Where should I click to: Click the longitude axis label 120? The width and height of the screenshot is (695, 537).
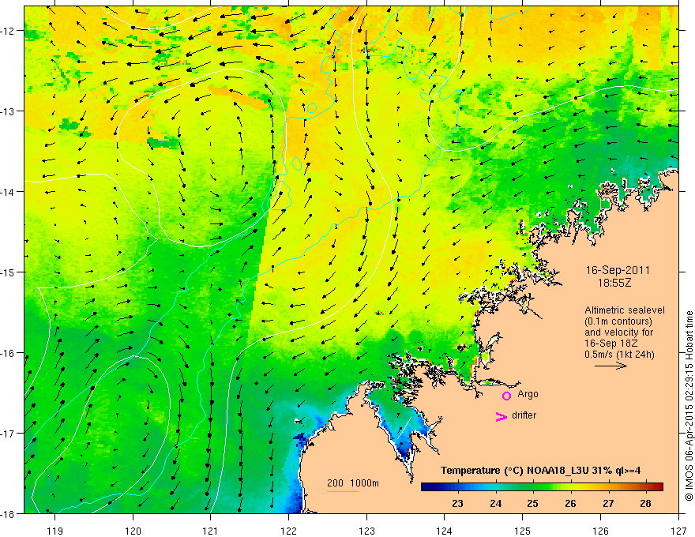coord(133,531)
